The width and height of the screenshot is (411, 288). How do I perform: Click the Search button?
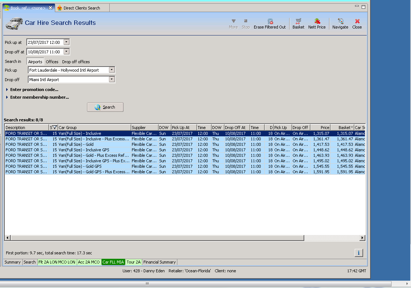click(x=105, y=107)
